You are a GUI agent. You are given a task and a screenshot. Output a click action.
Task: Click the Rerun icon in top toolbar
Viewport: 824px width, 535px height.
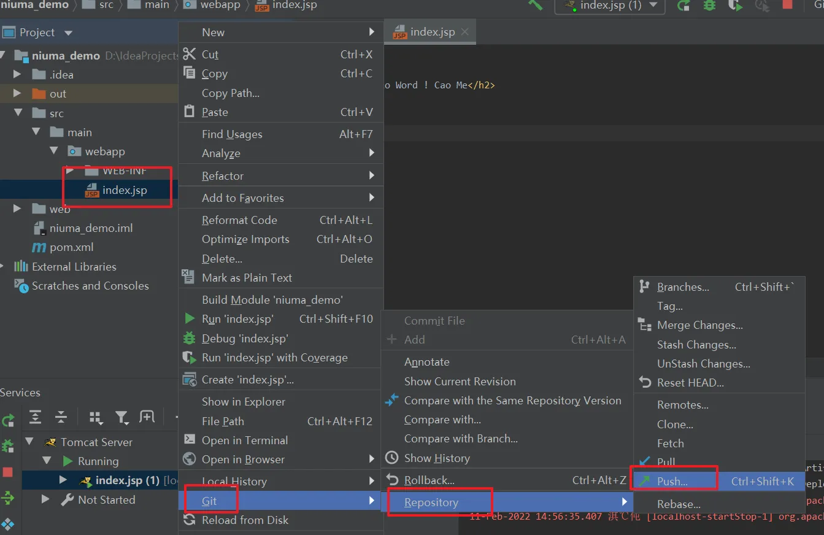click(683, 6)
